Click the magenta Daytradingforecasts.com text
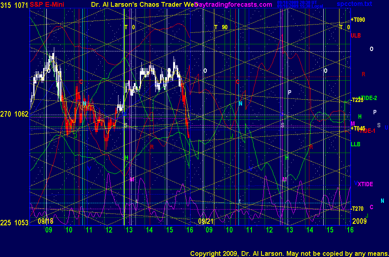Screen dimensions: 389x257 point(233,4)
